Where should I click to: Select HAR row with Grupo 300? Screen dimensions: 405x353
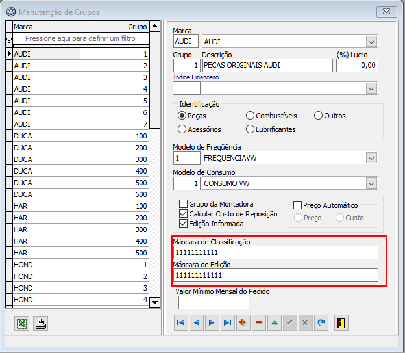tap(81, 229)
